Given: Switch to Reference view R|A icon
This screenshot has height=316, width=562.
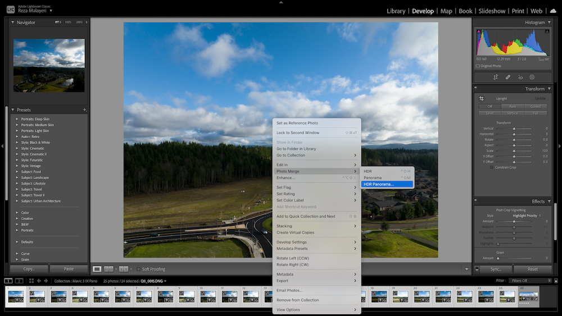Looking at the screenshot, I should point(108,269).
